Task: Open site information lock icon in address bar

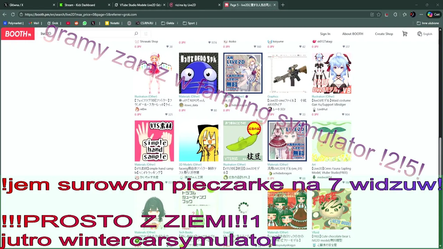Action: tap(21, 15)
